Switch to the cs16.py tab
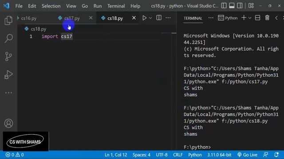The height and width of the screenshot is (159, 284). [29, 18]
